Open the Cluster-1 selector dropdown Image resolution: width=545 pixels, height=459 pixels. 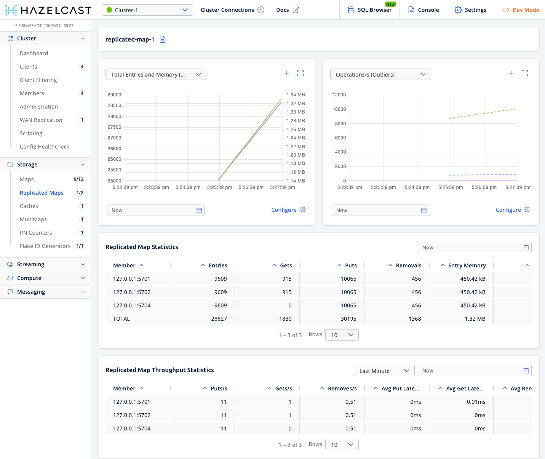click(147, 10)
